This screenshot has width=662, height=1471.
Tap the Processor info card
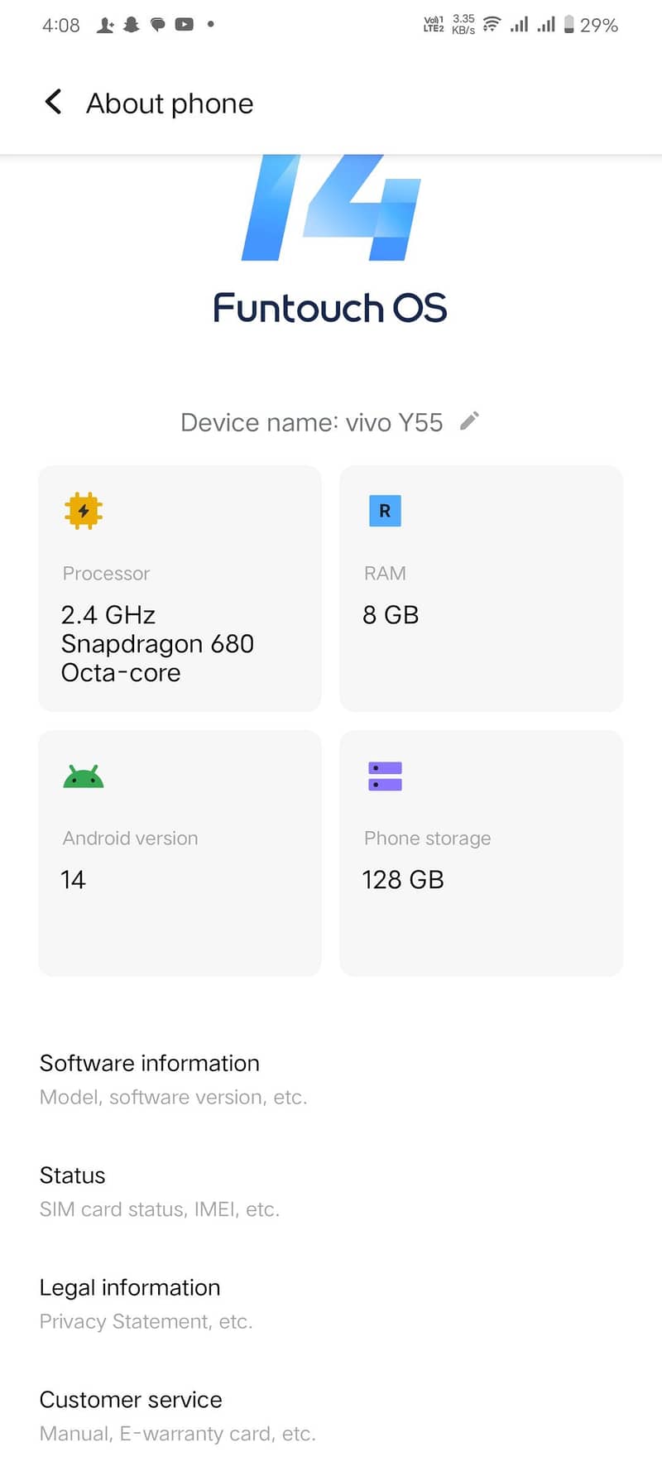pos(180,589)
